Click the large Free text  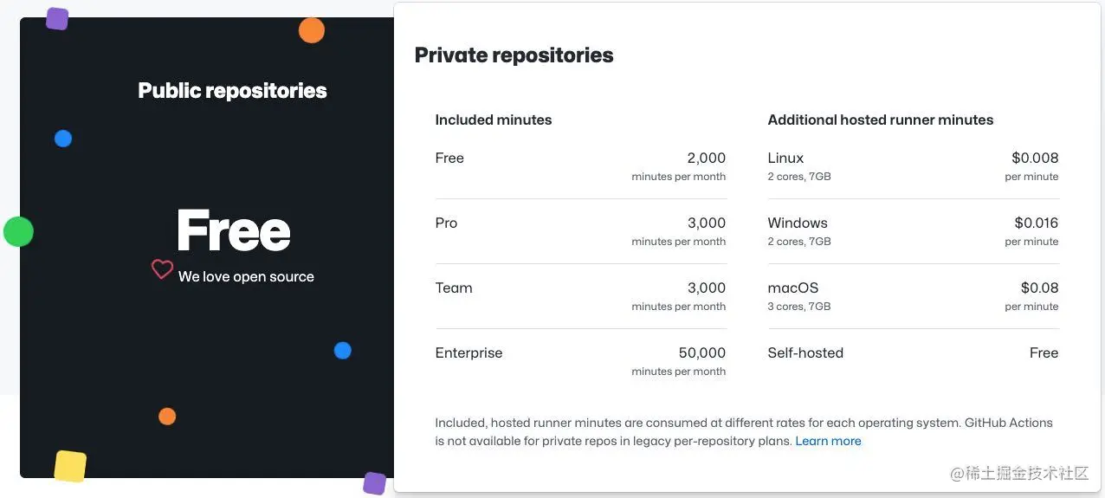tap(233, 231)
